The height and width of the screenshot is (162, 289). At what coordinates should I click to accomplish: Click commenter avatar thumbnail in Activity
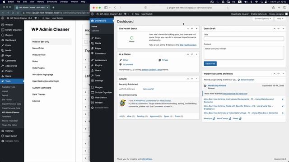[x=123, y=103]
